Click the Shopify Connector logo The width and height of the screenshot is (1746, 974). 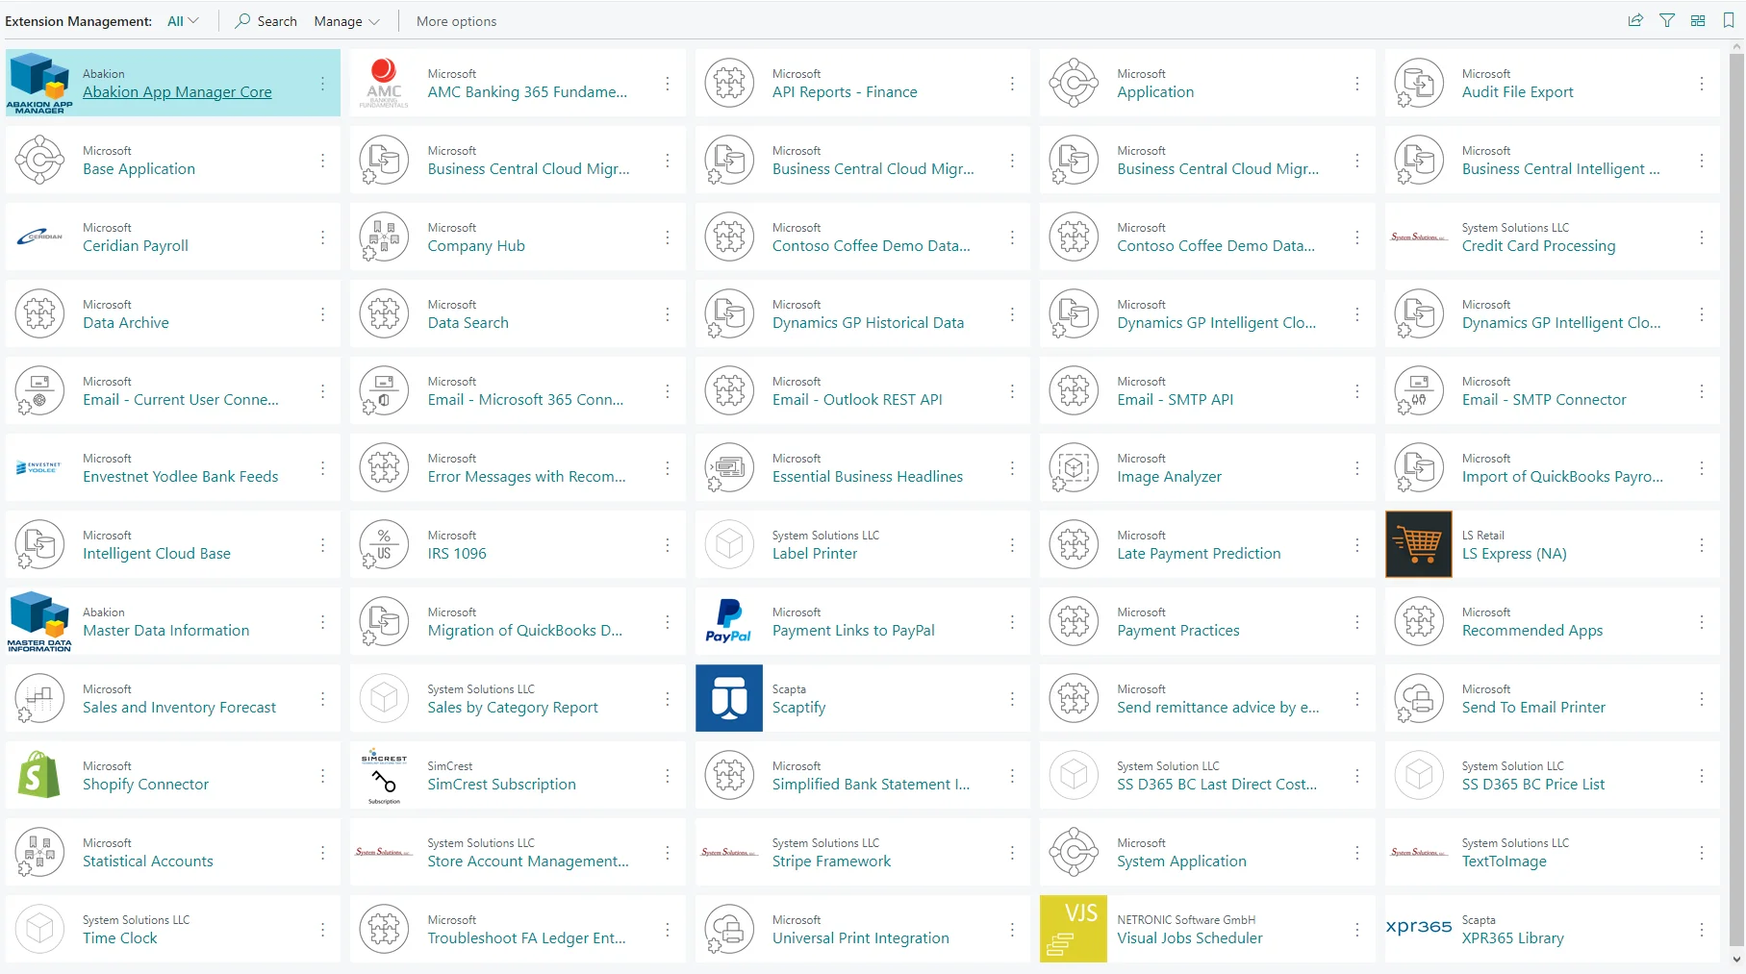(39, 775)
